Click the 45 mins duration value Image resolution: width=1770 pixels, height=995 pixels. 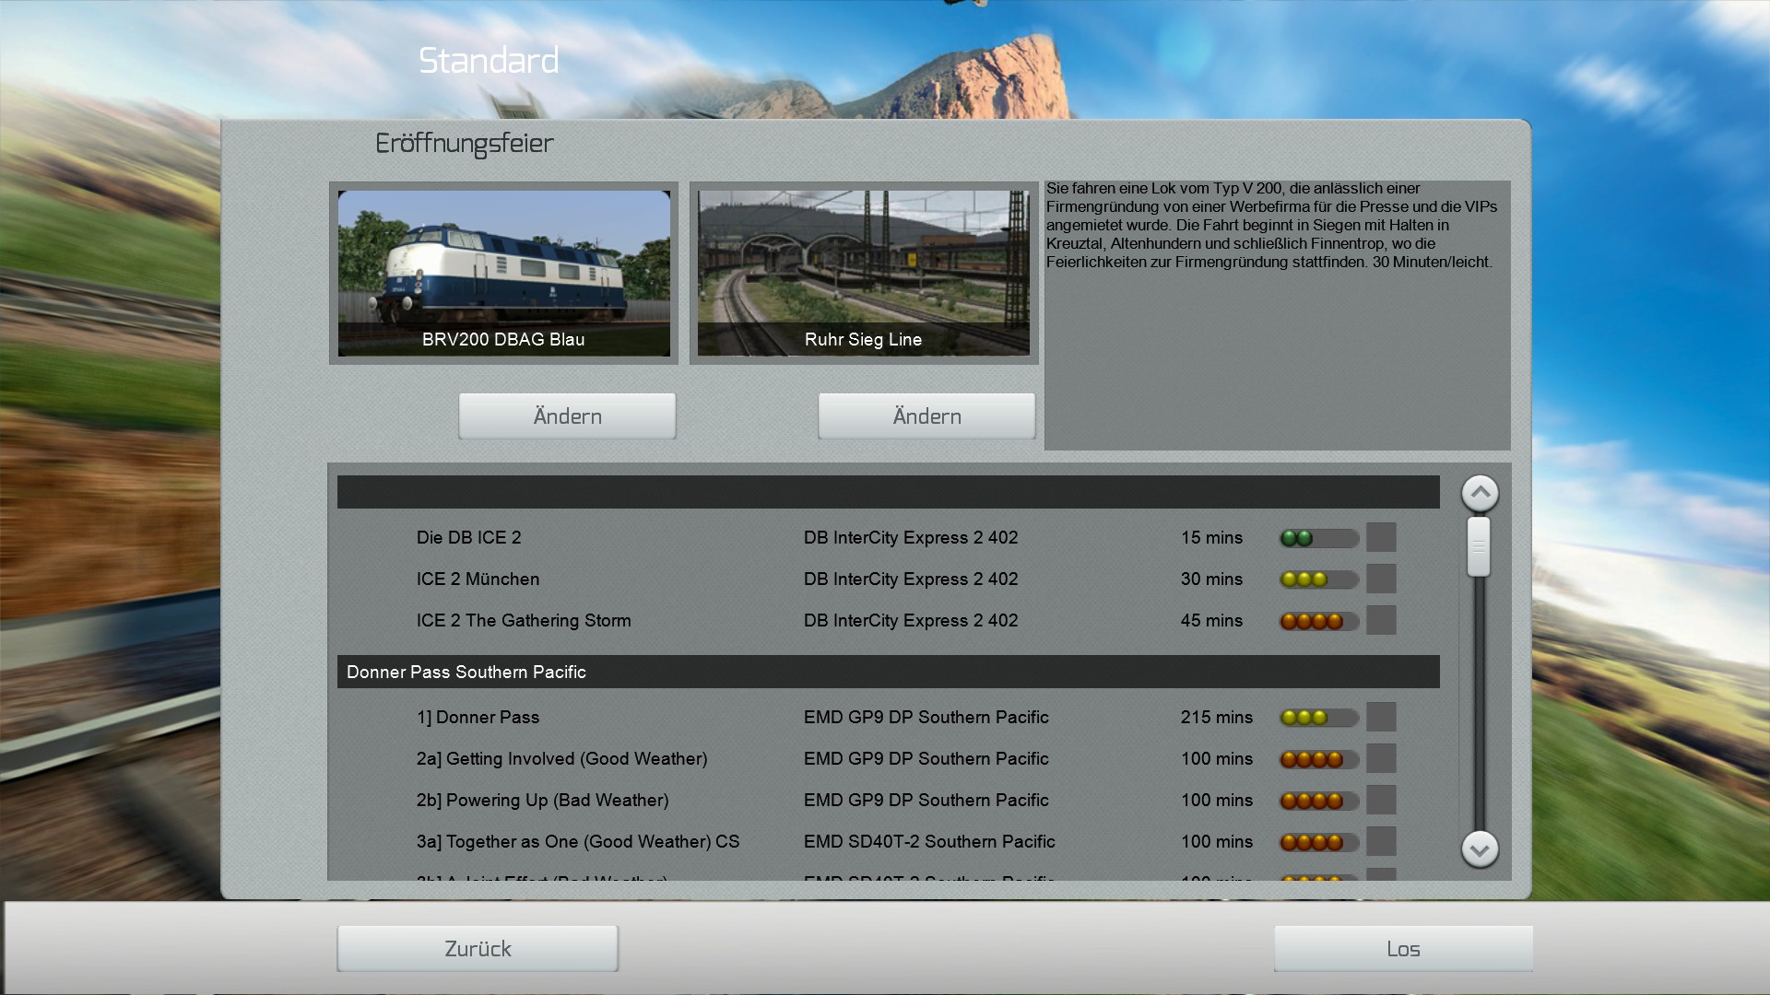click(1211, 620)
